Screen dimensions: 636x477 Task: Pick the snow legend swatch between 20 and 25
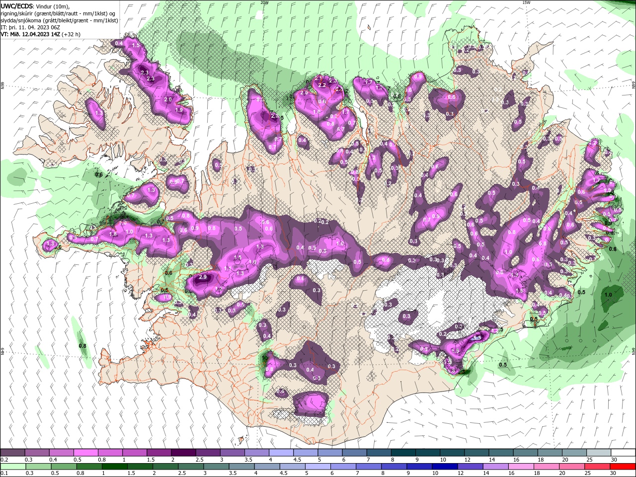[x=574, y=453]
